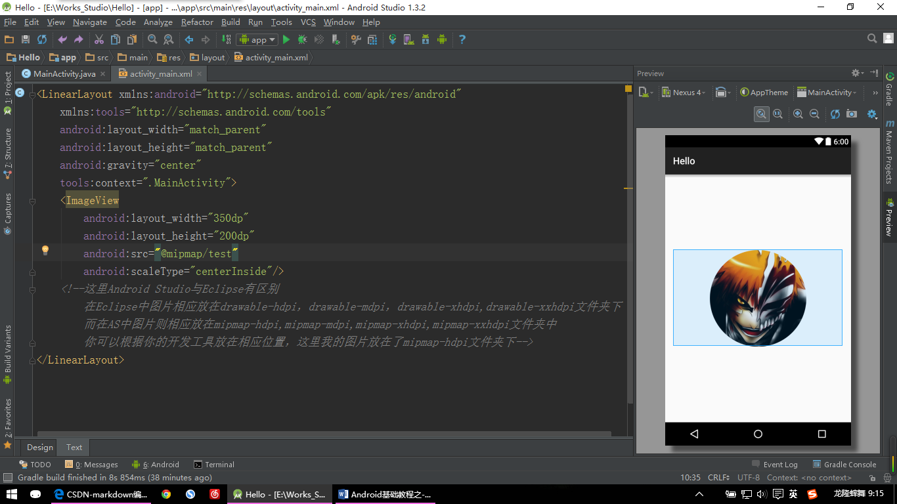Click the Search Everywhere magnifier icon
The height and width of the screenshot is (504, 897).
tap(872, 39)
